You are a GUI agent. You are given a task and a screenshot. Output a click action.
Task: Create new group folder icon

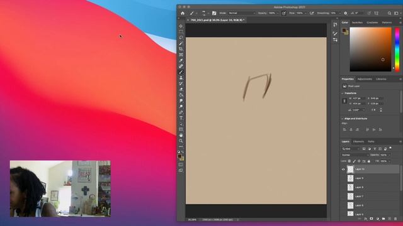[x=383, y=219]
